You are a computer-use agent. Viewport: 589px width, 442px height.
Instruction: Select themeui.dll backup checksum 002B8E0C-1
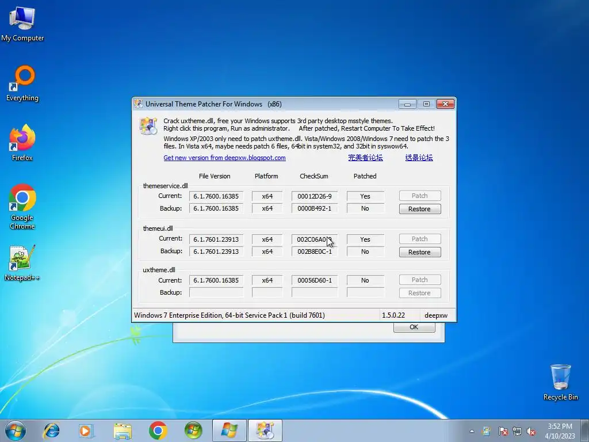(315, 252)
